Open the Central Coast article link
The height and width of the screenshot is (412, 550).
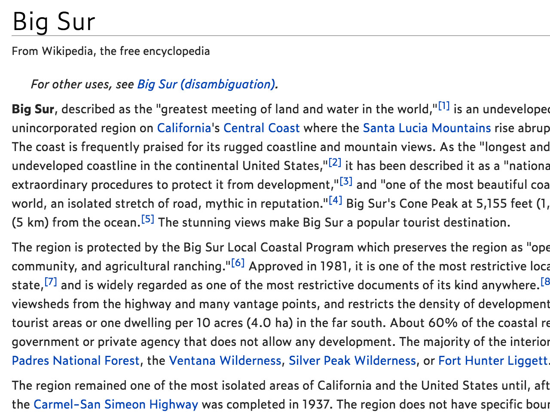261,128
